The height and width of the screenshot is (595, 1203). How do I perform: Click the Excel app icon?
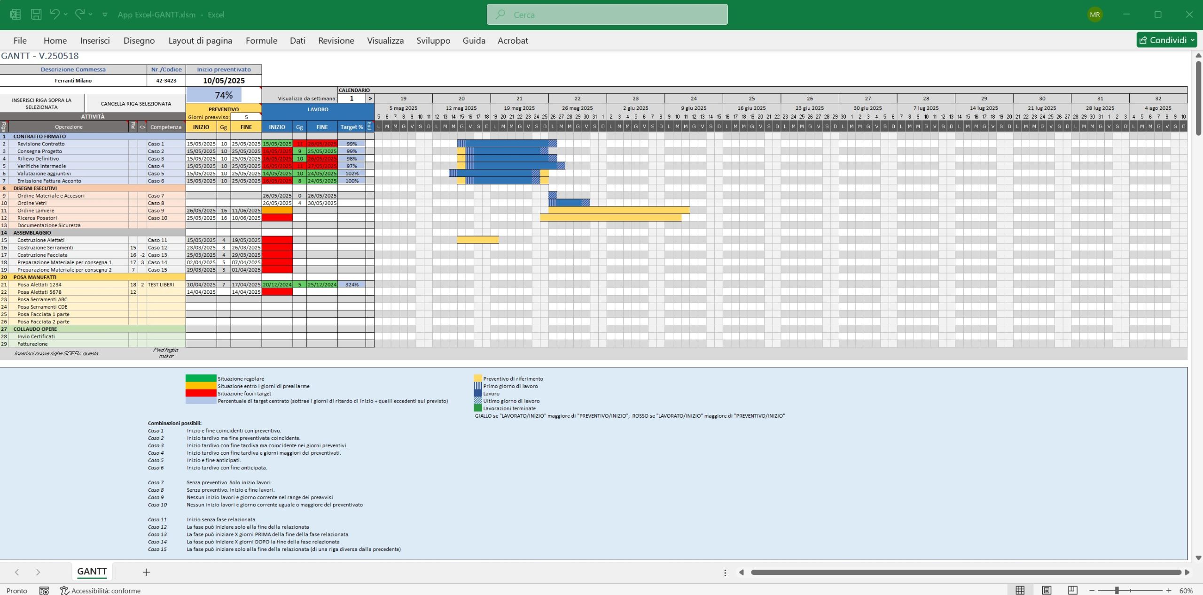pyautogui.click(x=15, y=15)
